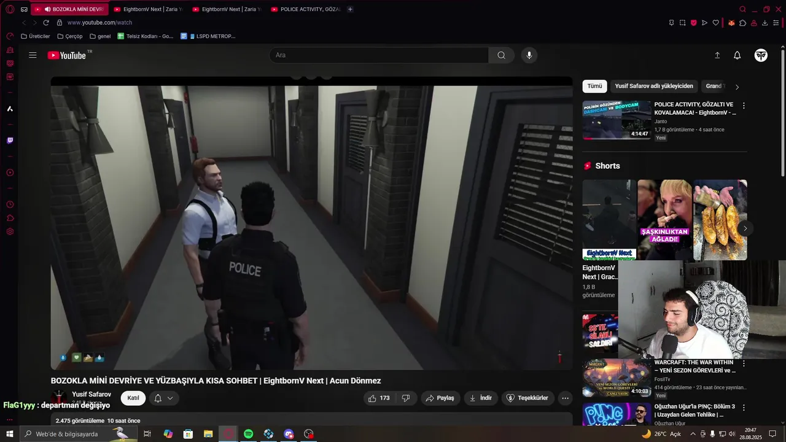Open 'Yusif Safarov' channel link

click(x=91, y=394)
